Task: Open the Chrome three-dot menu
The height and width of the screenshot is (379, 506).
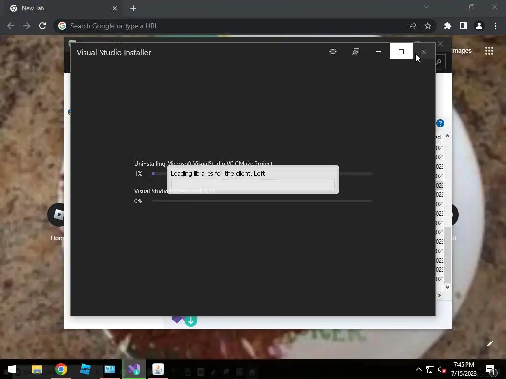Action: [495, 26]
